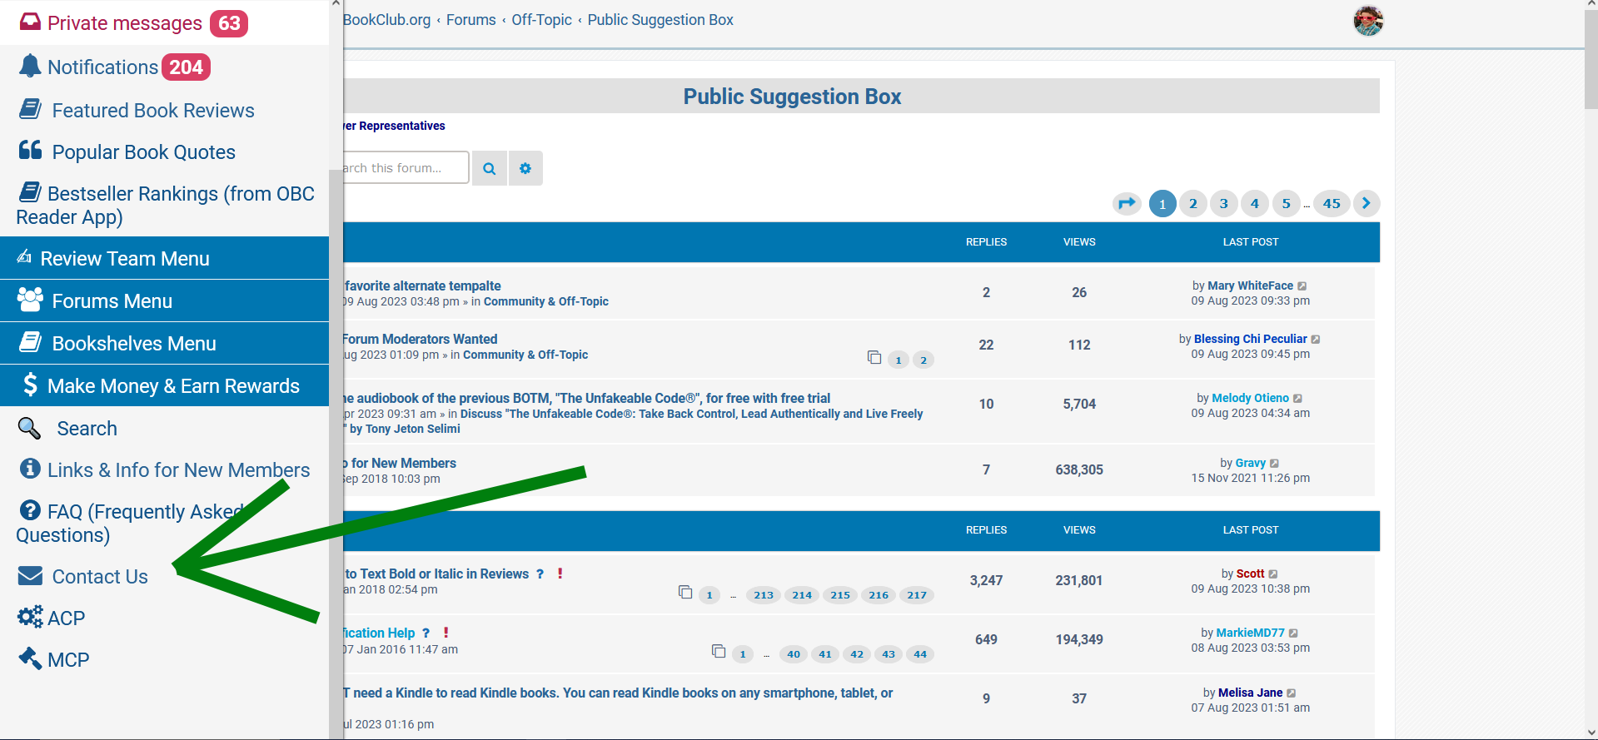Click the Search magnifier icon in sidebar

click(29, 428)
